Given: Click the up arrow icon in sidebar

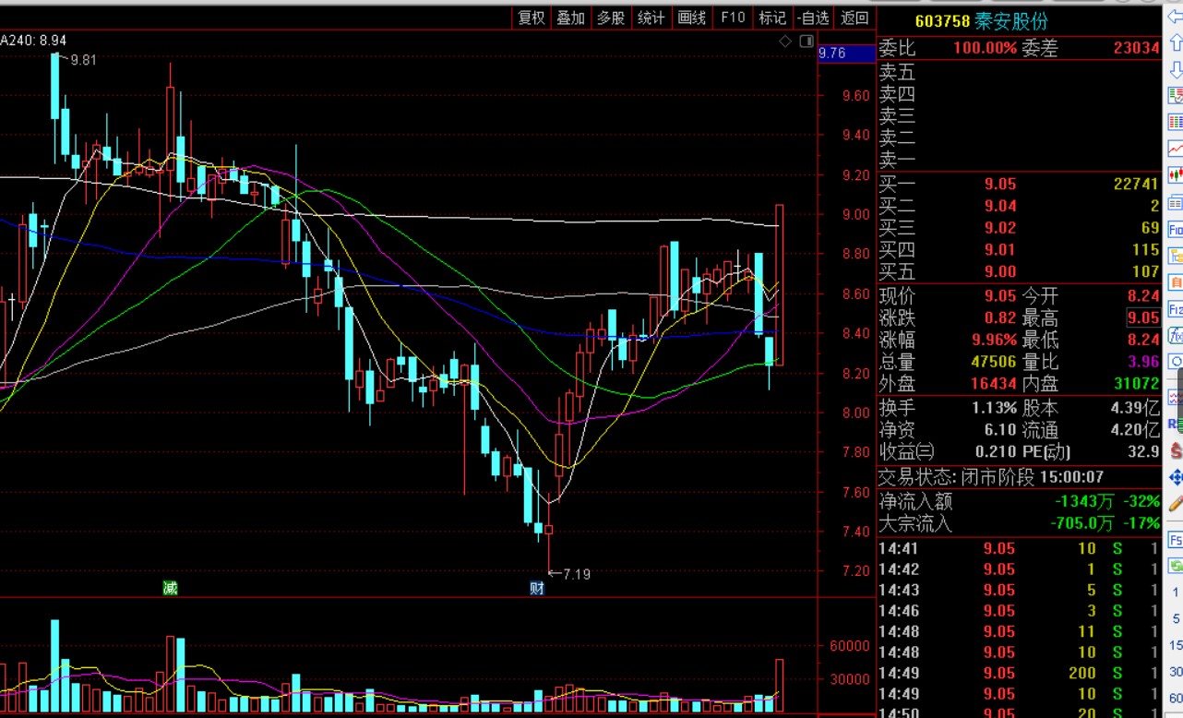Looking at the screenshot, I should tap(1175, 43).
